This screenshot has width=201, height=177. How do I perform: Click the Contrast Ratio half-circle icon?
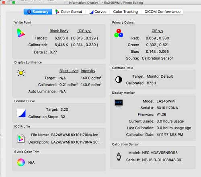click(119, 80)
